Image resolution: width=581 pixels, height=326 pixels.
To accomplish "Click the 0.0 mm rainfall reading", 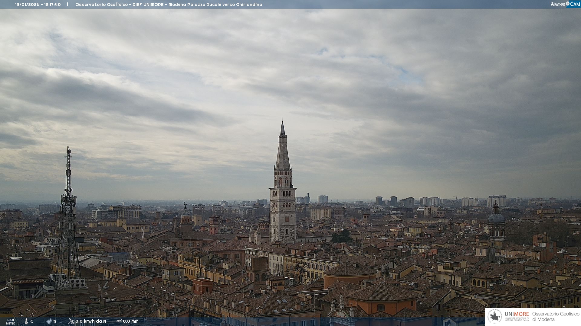I will point(131,321).
